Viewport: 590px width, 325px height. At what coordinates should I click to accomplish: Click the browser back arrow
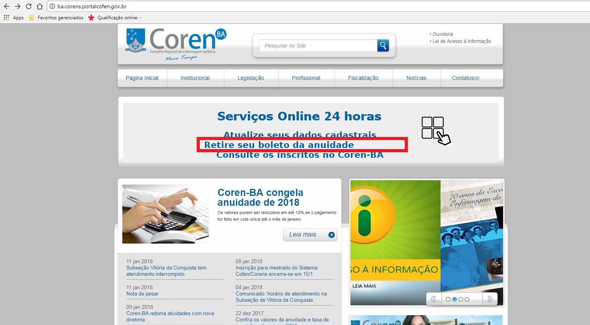point(6,6)
